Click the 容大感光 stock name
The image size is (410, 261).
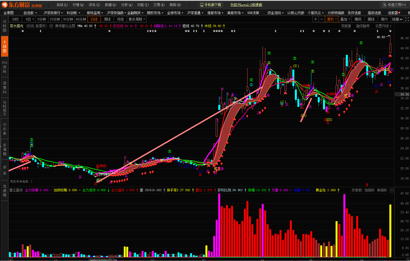coord(16,26)
